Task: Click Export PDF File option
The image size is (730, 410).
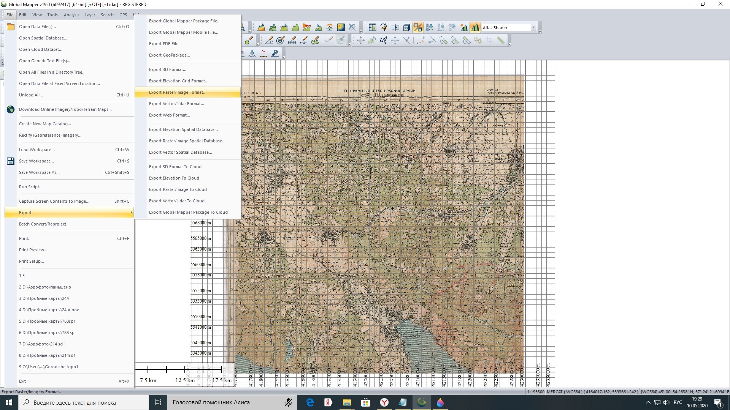Action: (165, 44)
